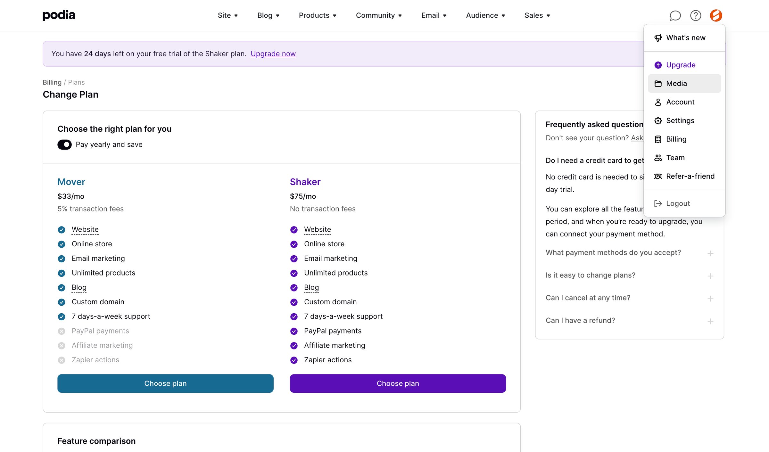Collapse 'Do I need a credit card' question
Viewport: 769px width, 452px height.
(x=595, y=160)
